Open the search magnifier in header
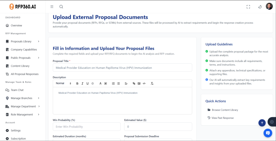Image resolution: width=276 pixels, height=141 pixels. (x=61, y=7)
